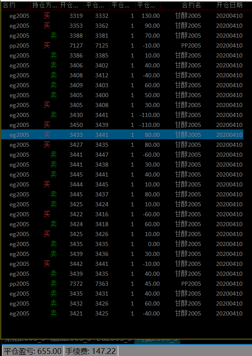Click the profit value 45.00
This screenshot has height=356, width=252.
point(152,284)
